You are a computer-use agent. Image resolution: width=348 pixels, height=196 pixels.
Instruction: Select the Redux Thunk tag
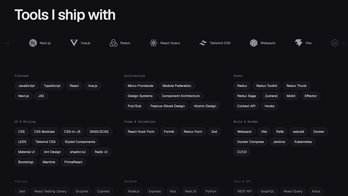(296, 86)
